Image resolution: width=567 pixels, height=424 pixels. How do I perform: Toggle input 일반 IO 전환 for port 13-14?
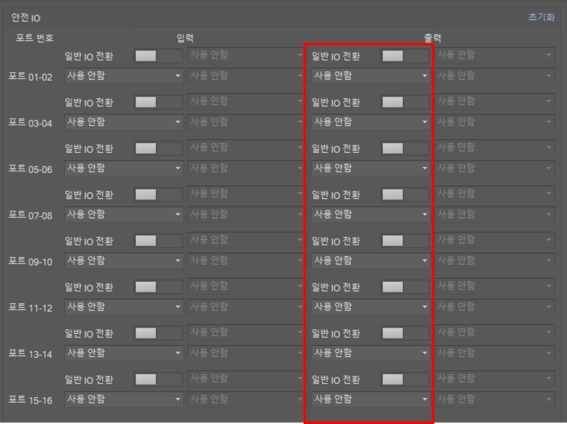pos(158,333)
